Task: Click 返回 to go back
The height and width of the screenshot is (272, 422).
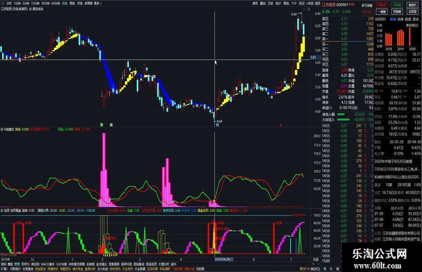Action: (318, 3)
